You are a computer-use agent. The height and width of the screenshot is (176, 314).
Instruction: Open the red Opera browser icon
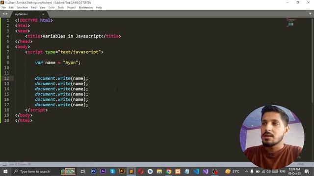tap(141, 171)
